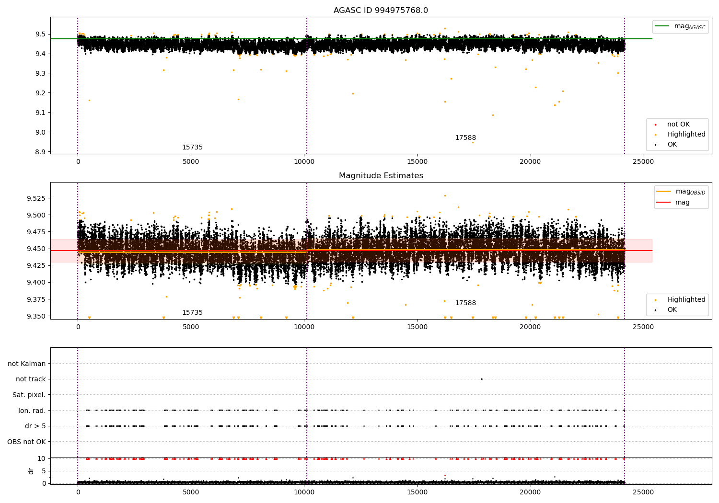Click 'Highlighted' legend entry in middle plot

pyautogui.click(x=686, y=300)
